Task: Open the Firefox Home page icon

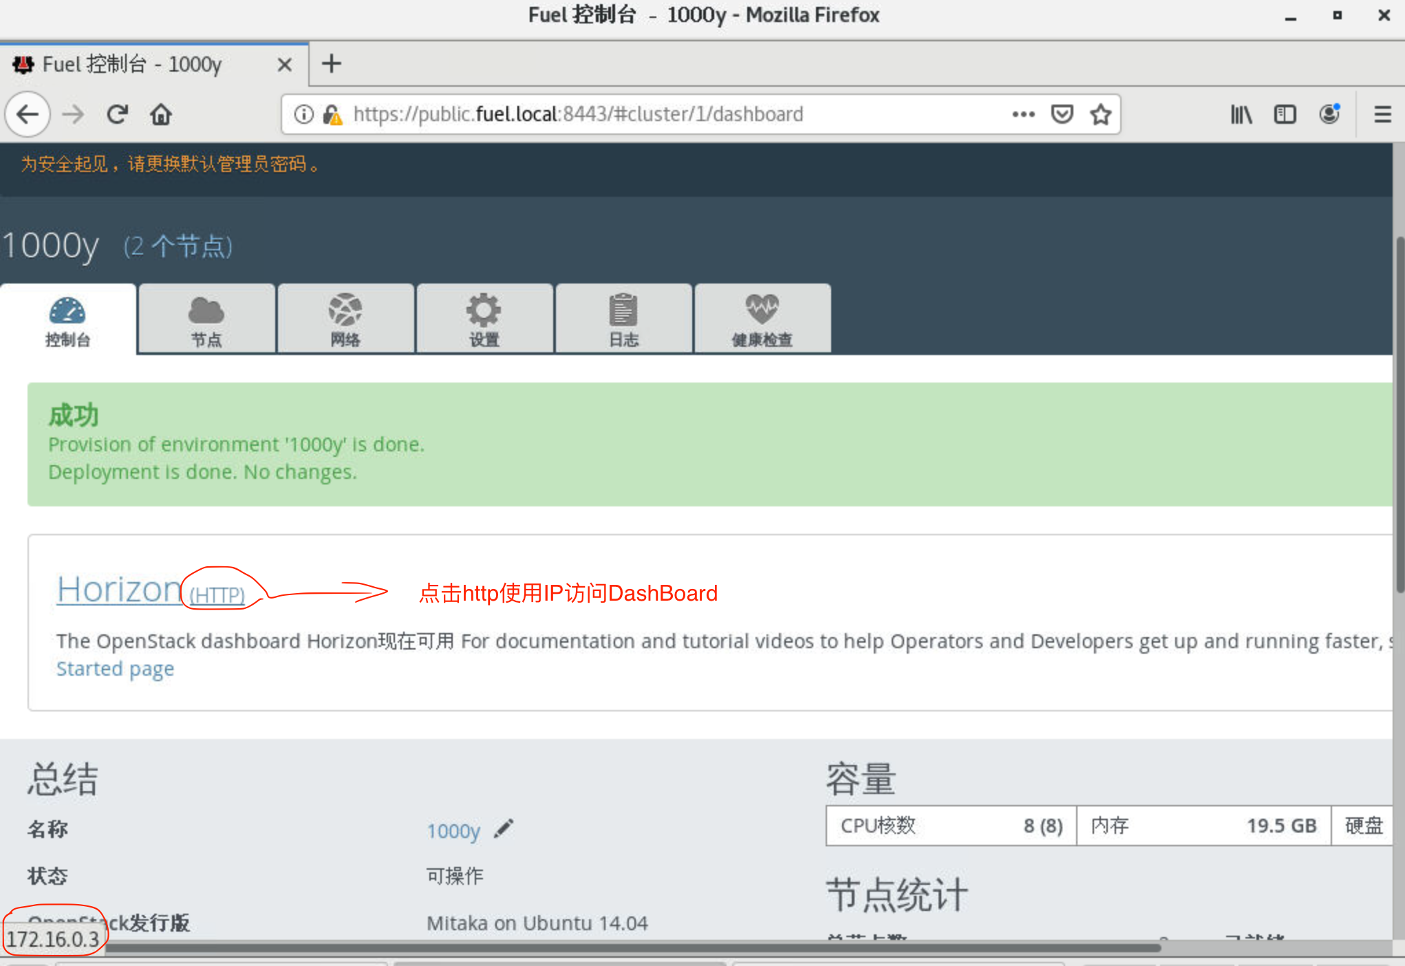Action: [161, 114]
